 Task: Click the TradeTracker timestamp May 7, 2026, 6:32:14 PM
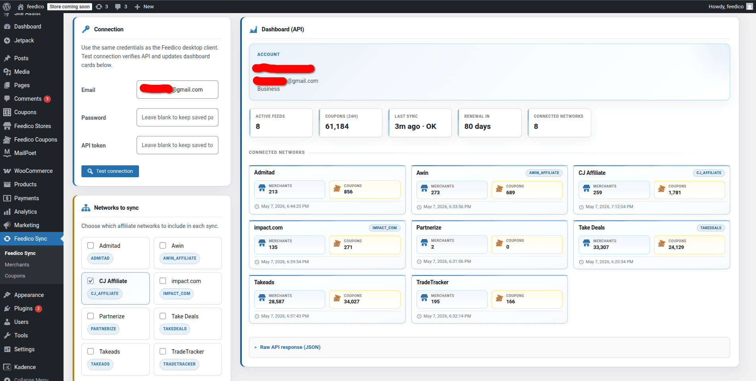point(447,316)
